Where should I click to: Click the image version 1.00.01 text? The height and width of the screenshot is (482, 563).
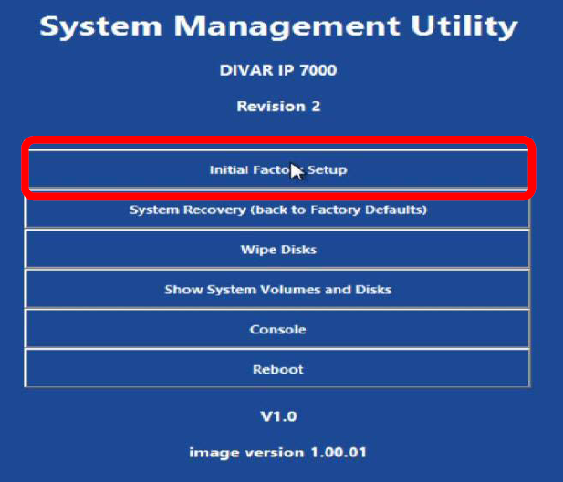coord(278,453)
